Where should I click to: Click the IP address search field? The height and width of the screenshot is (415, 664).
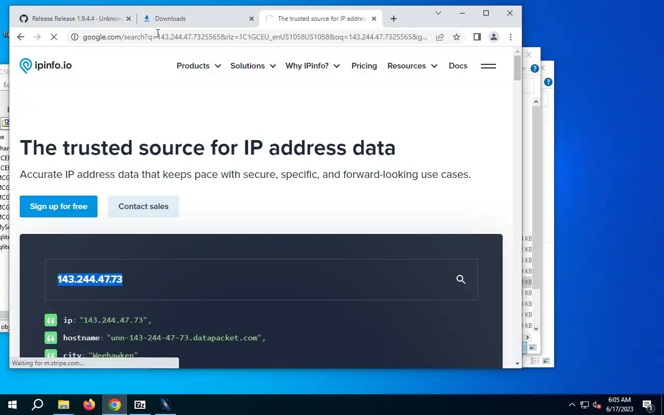[x=261, y=280]
